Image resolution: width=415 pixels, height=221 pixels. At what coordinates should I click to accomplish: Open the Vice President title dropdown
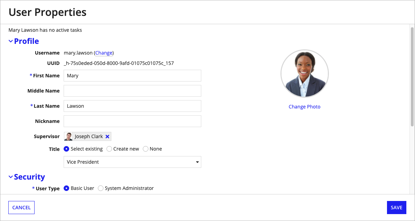[132, 162]
